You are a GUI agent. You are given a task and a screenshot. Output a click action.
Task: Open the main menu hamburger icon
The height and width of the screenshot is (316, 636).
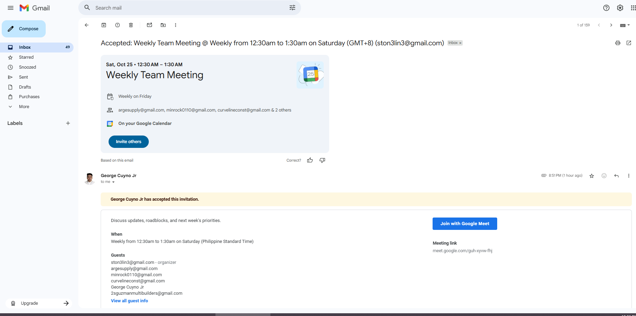point(11,8)
